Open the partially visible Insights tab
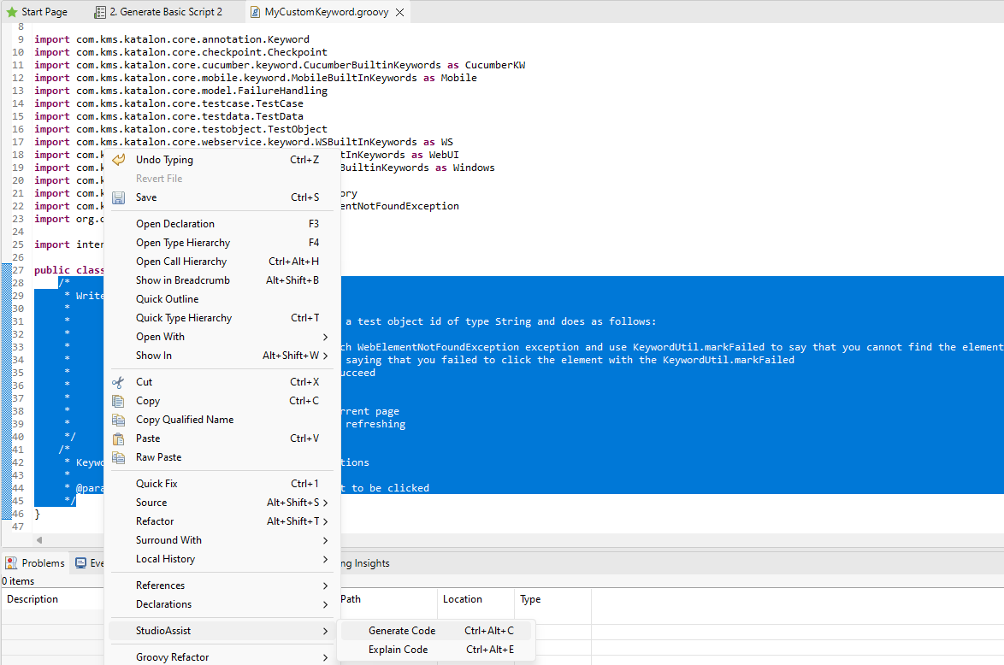The width and height of the screenshot is (1004, 665). [365, 563]
